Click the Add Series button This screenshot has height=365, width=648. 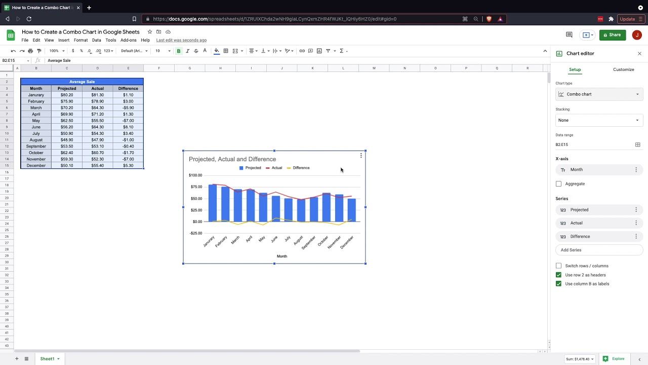click(x=599, y=250)
